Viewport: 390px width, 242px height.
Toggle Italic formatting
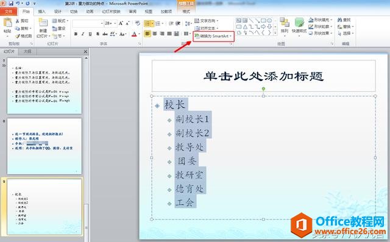83,34
